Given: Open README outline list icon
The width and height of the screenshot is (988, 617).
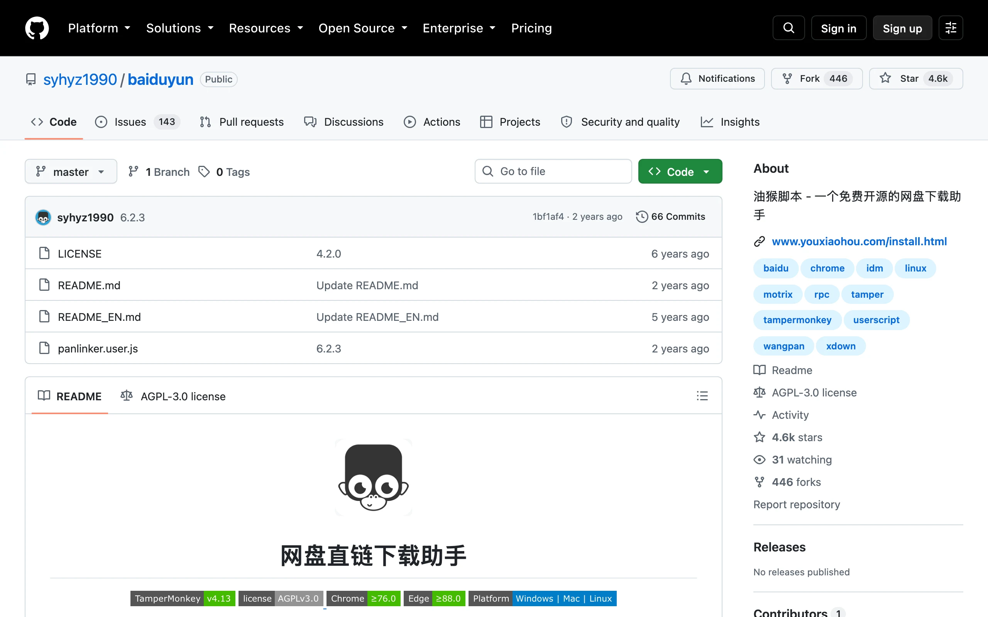Looking at the screenshot, I should pyautogui.click(x=702, y=395).
